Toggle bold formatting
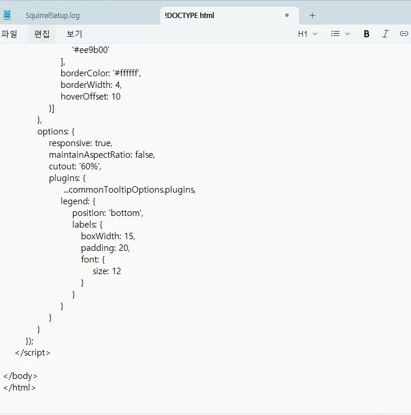Screen dimensions: 411x415 tap(366, 34)
